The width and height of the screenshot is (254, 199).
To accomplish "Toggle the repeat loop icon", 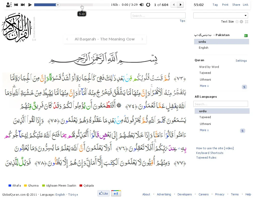I will [148, 5].
